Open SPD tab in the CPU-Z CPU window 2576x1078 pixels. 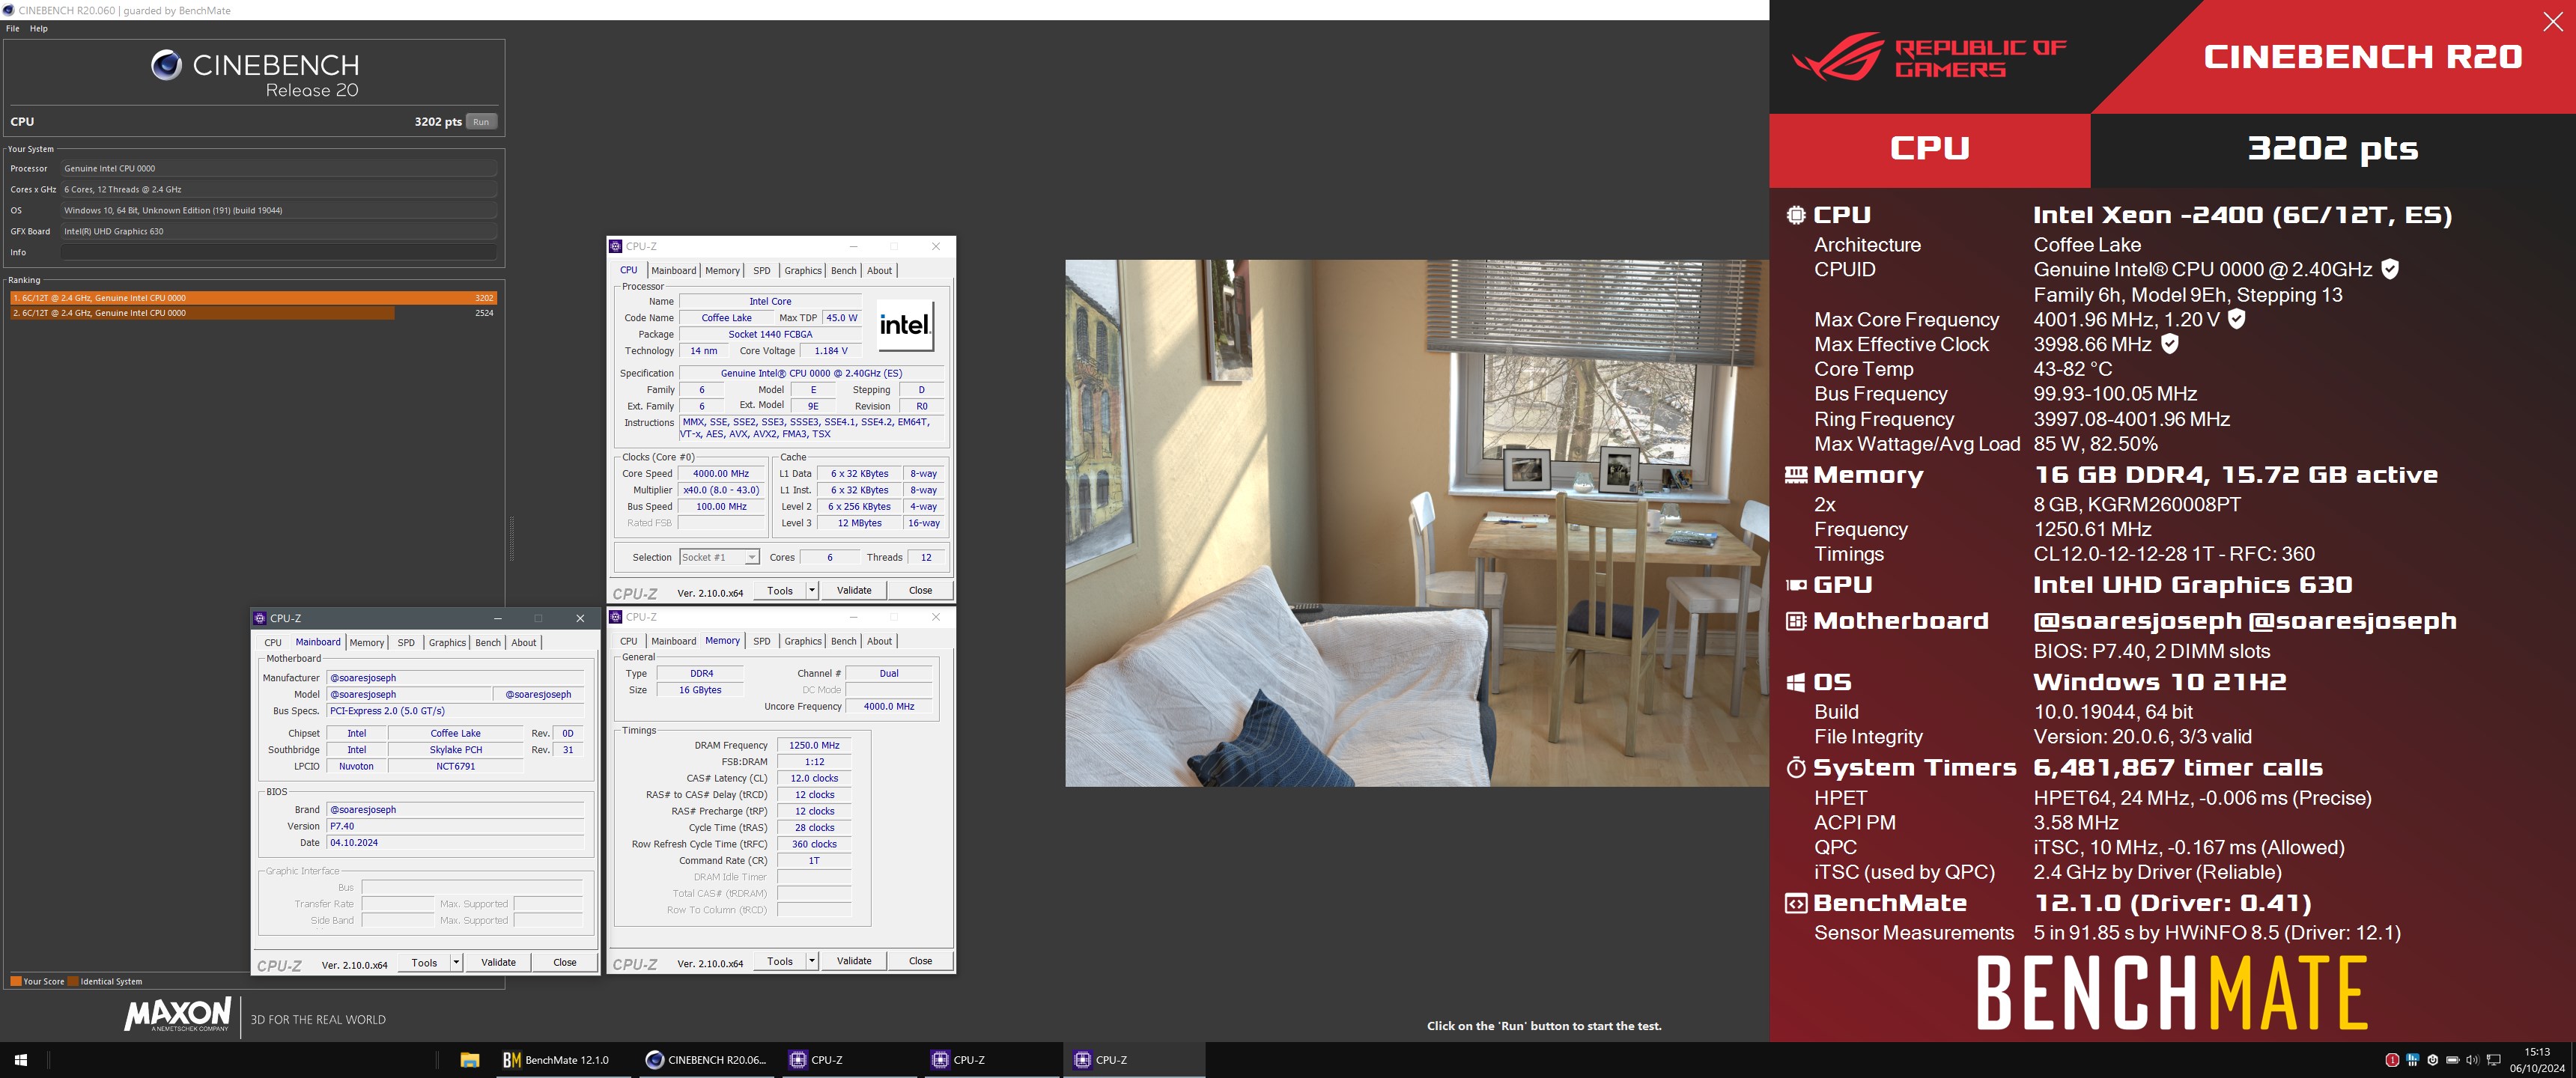(762, 270)
